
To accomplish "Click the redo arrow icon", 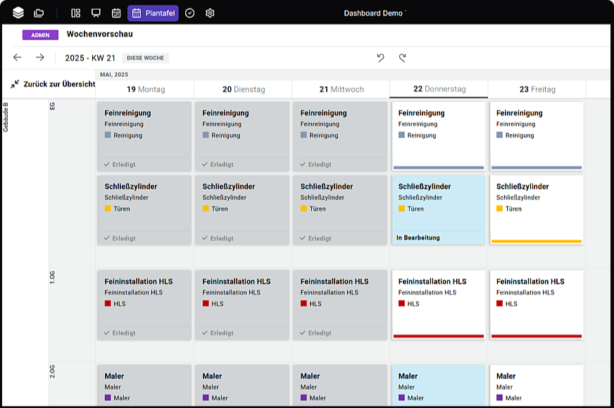I will tap(403, 58).
